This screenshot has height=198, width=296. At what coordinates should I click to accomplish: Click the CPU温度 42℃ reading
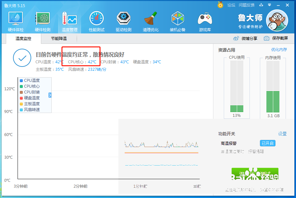(x=50, y=62)
